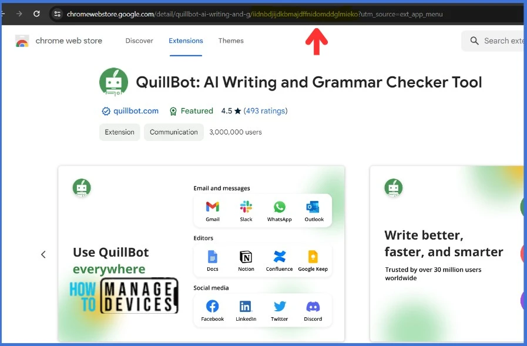Click the '4.5' rating value
The width and height of the screenshot is (527, 346).
(x=227, y=111)
